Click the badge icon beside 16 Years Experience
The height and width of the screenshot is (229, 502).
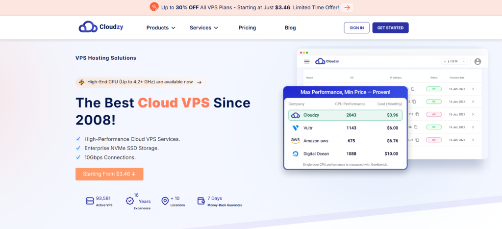click(129, 201)
